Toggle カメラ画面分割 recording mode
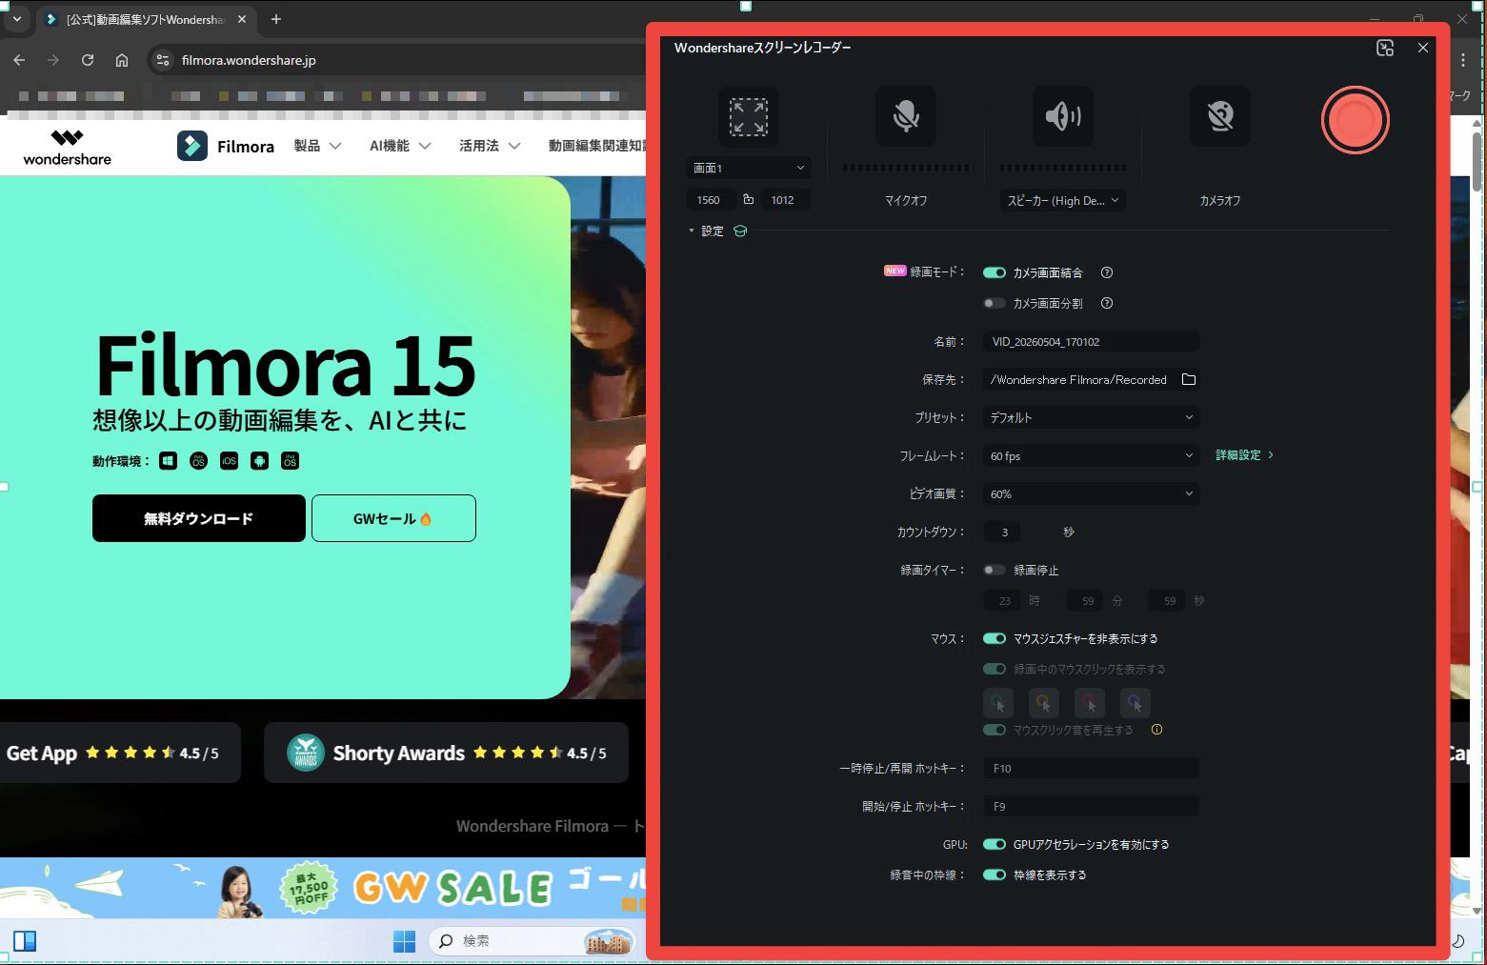 point(994,303)
